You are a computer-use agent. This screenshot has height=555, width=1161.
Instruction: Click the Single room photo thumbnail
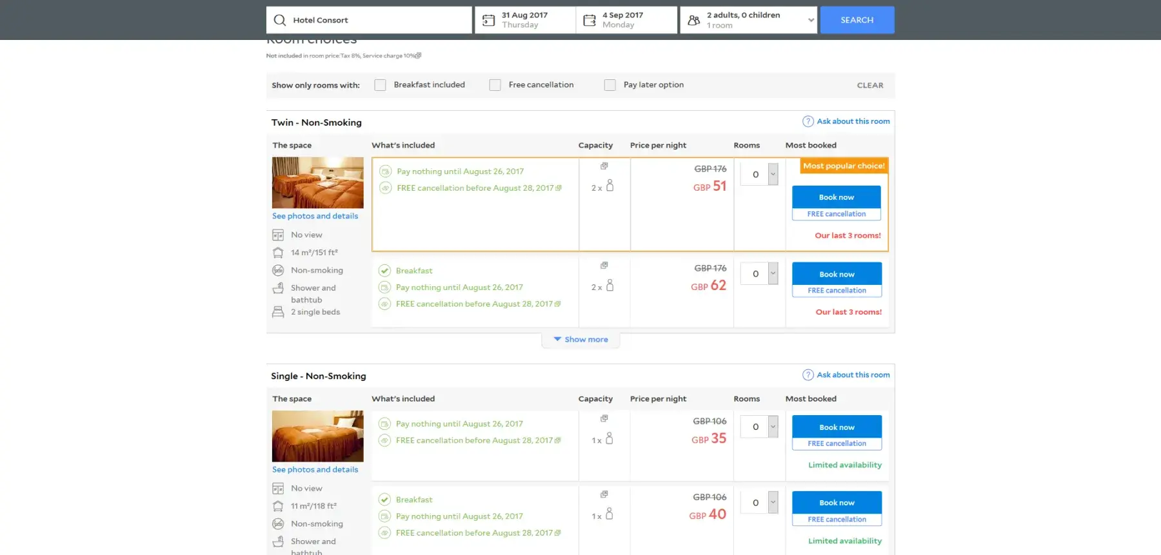(x=317, y=436)
